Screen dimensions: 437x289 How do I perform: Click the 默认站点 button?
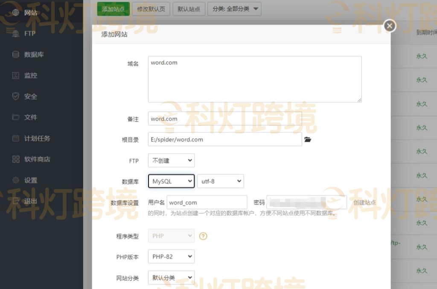pos(189,9)
